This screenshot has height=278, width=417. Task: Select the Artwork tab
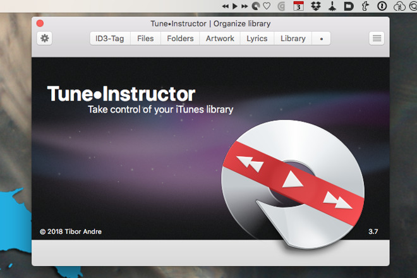pos(220,39)
